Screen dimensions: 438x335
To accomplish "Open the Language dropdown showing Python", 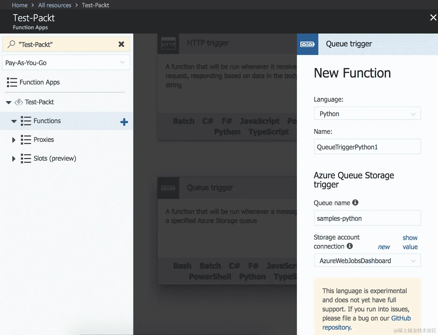I will pyautogui.click(x=367, y=114).
